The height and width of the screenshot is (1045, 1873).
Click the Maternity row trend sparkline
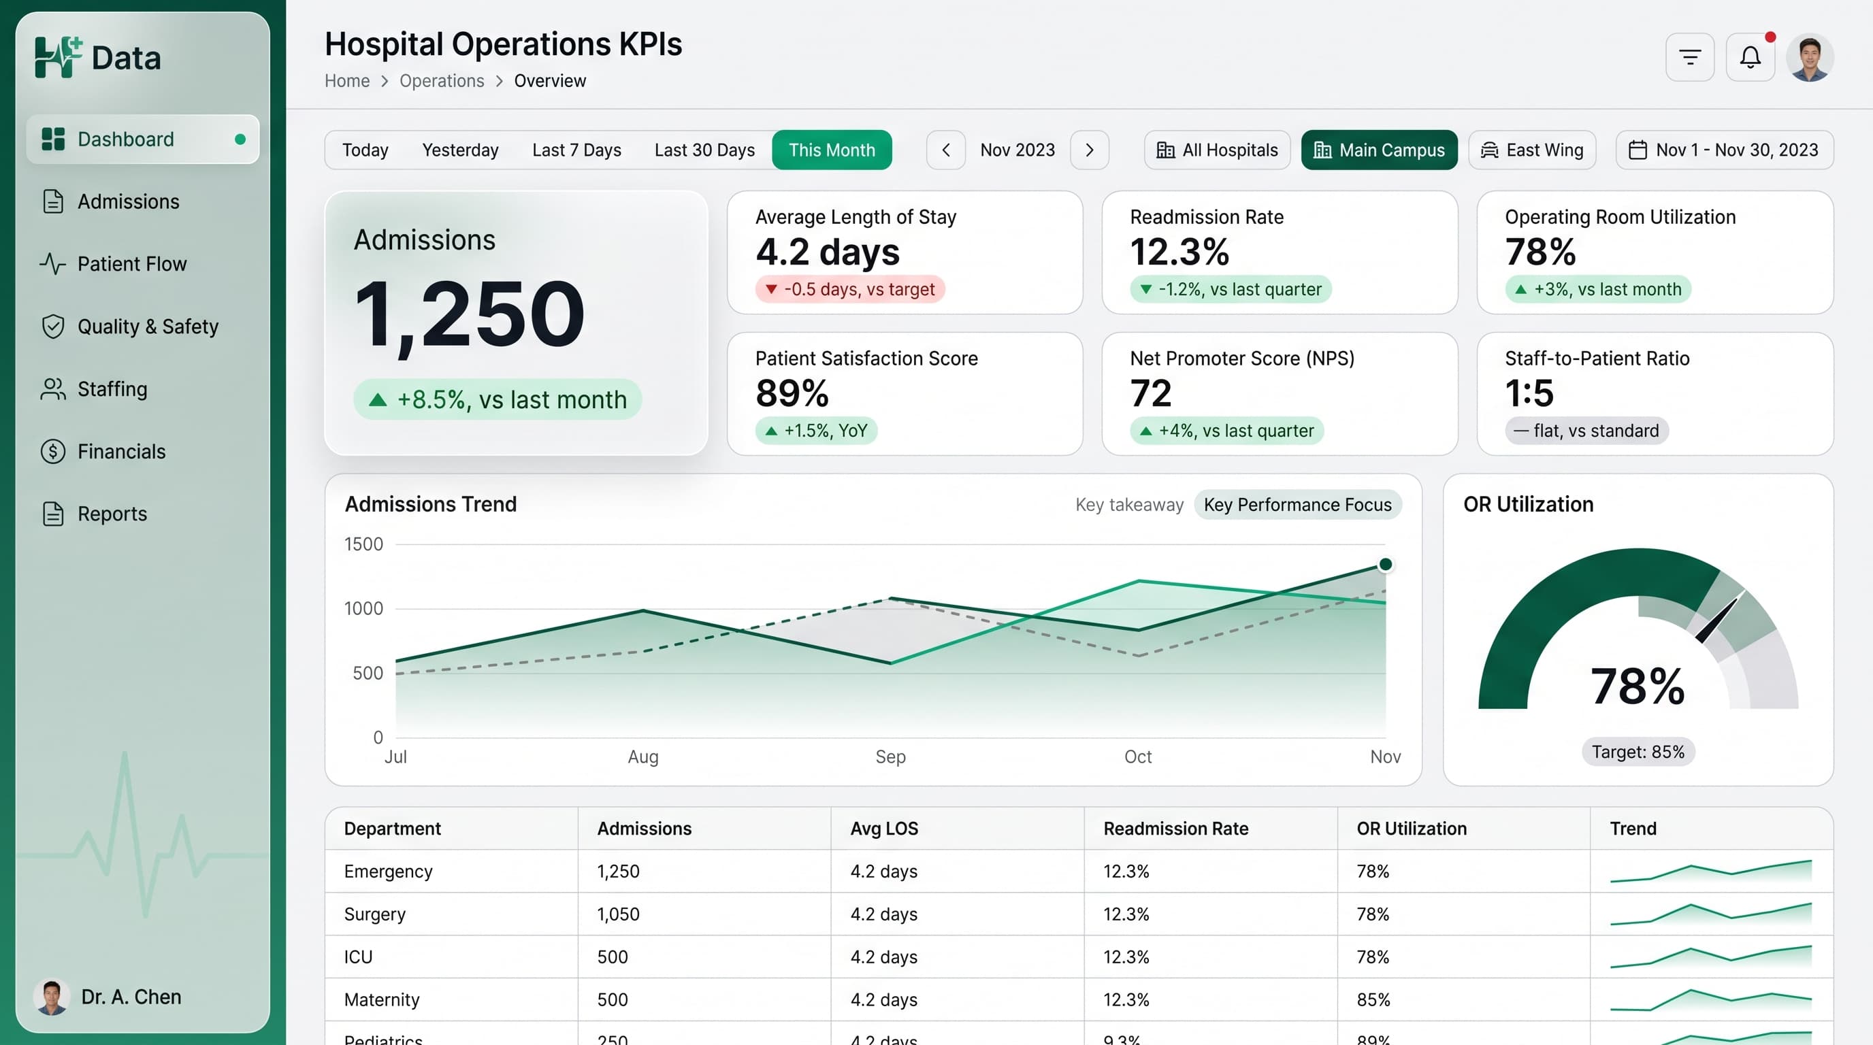1710,999
